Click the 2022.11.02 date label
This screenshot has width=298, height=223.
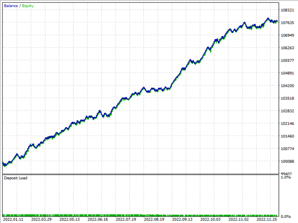(x=238, y=219)
